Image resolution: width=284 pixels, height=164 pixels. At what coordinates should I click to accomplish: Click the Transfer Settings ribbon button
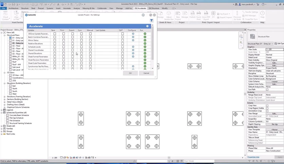coord(250,12)
